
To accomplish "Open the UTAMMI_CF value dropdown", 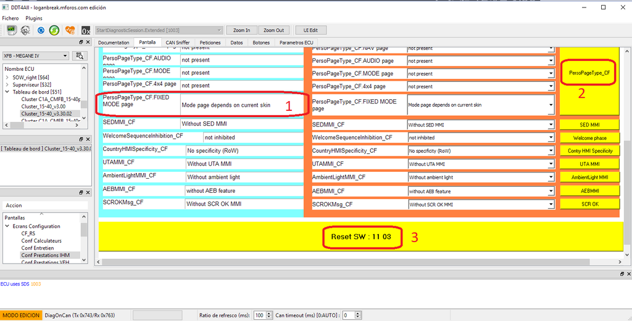I will 551,164.
